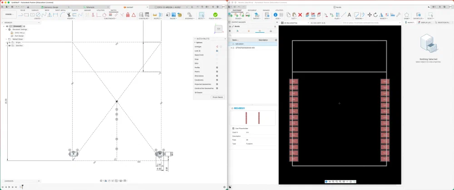Open the Schematic document tab
454x190 pixels.
coord(91,7)
